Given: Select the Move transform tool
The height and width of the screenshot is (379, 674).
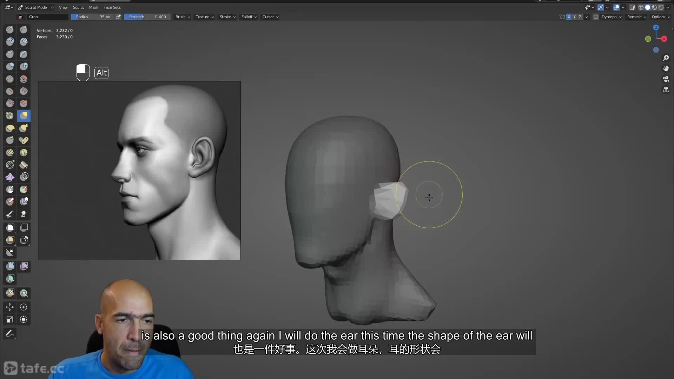Looking at the screenshot, I should 10,307.
